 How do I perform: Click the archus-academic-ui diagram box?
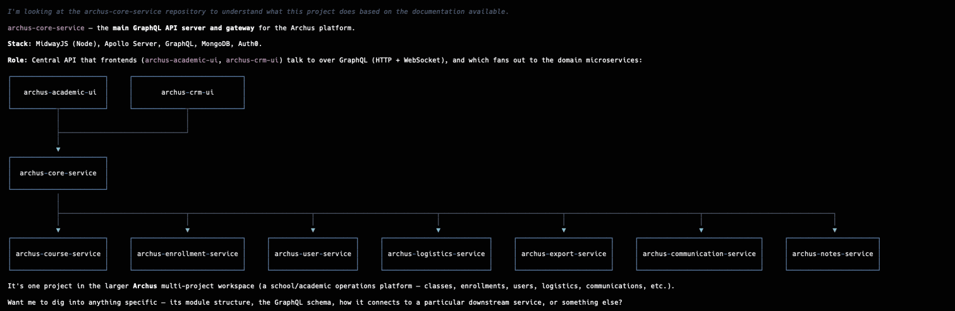click(58, 93)
